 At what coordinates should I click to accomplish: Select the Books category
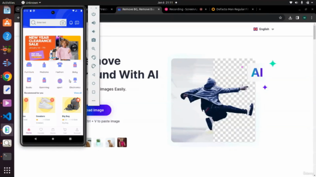pos(29,83)
